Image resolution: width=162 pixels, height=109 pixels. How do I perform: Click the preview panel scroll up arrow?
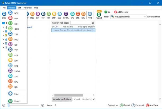(x=160, y=24)
